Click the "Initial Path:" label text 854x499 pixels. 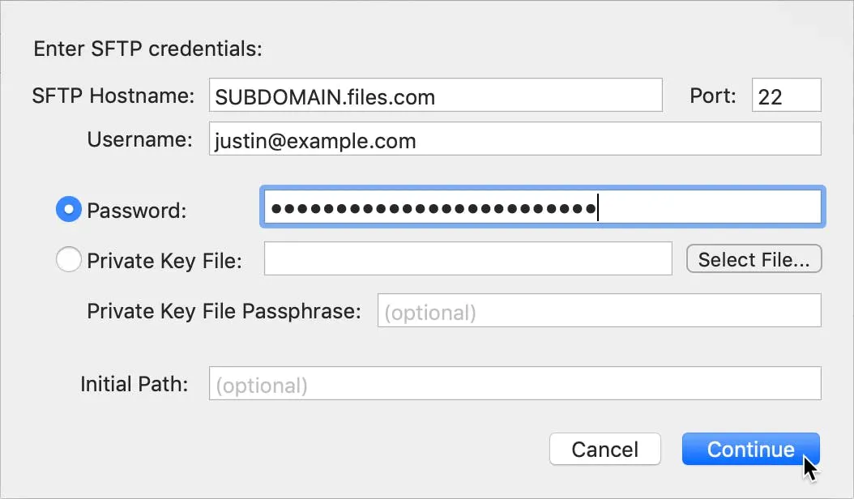pos(134,384)
